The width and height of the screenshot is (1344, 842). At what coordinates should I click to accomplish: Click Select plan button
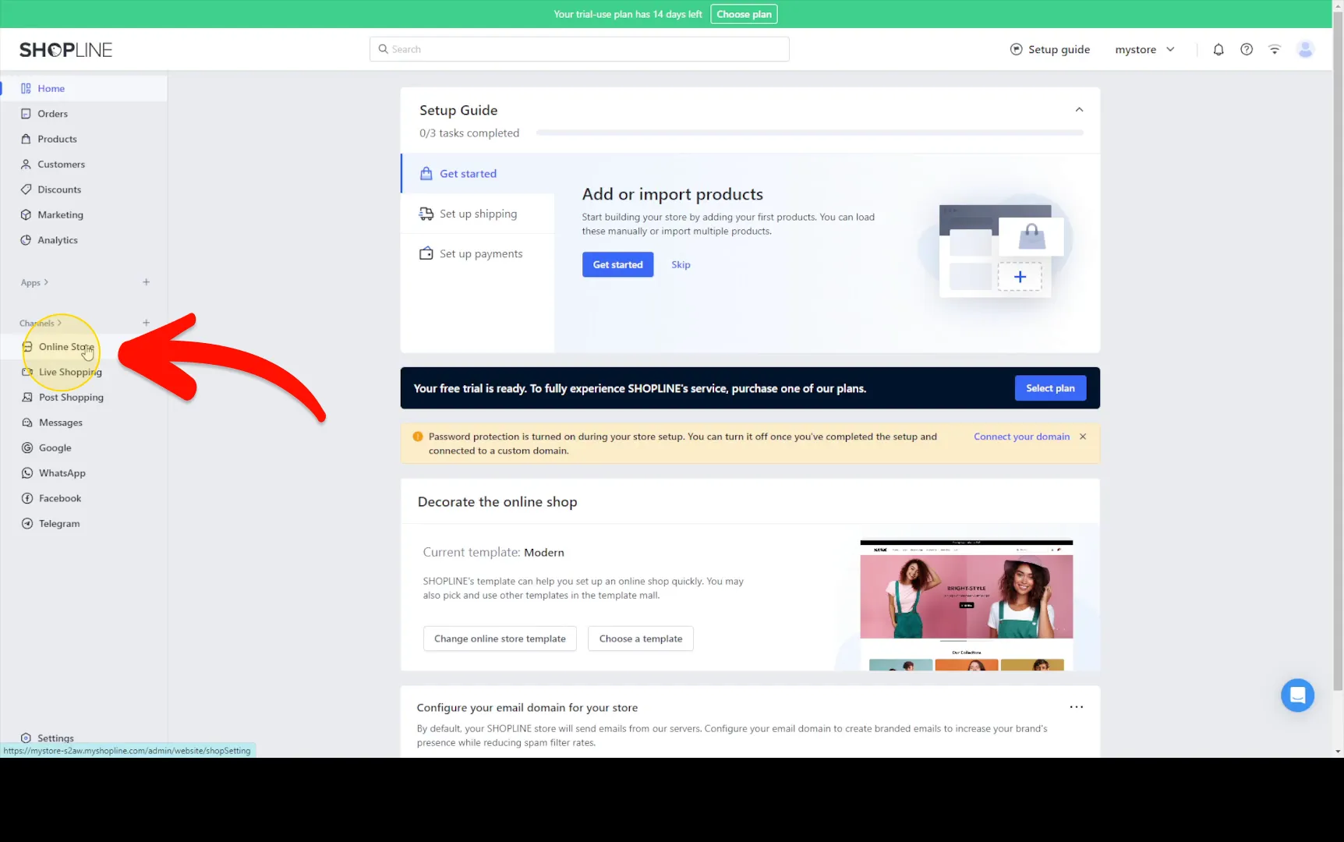1050,388
